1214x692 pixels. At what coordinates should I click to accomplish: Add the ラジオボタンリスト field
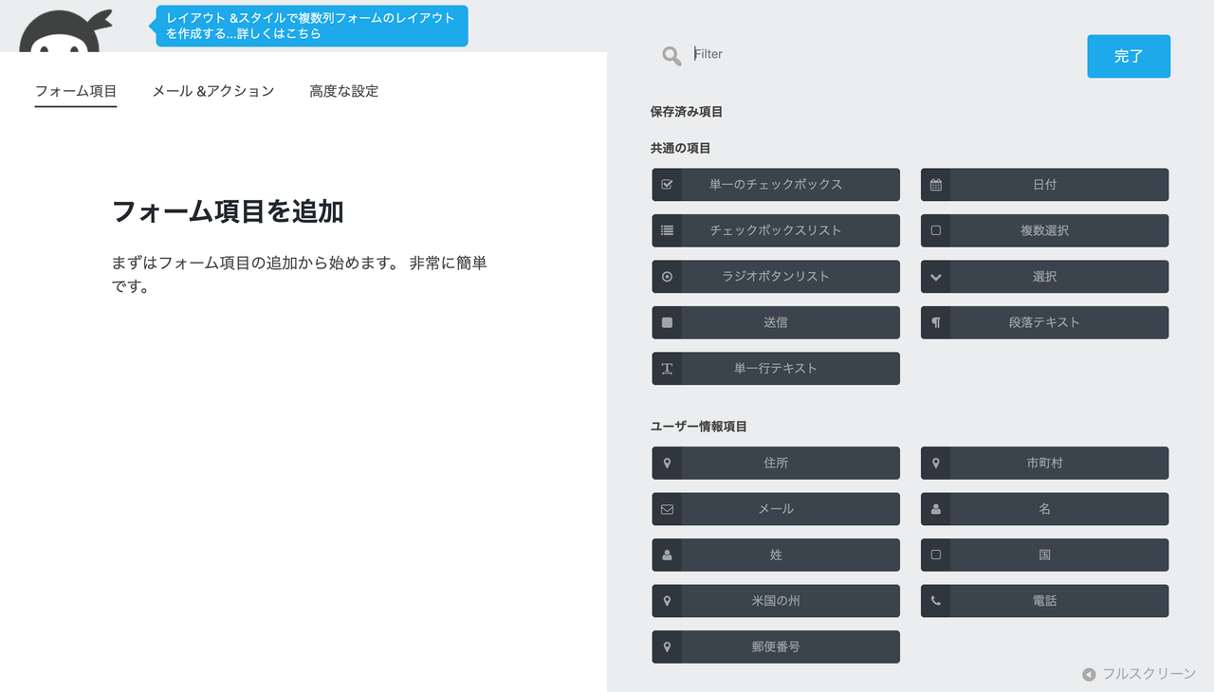[x=776, y=277]
